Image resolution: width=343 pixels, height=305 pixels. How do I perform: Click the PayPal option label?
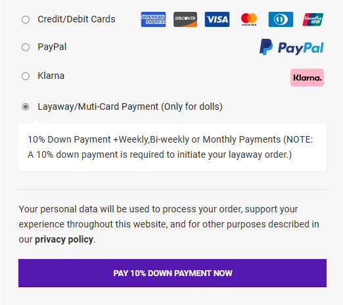click(x=52, y=47)
